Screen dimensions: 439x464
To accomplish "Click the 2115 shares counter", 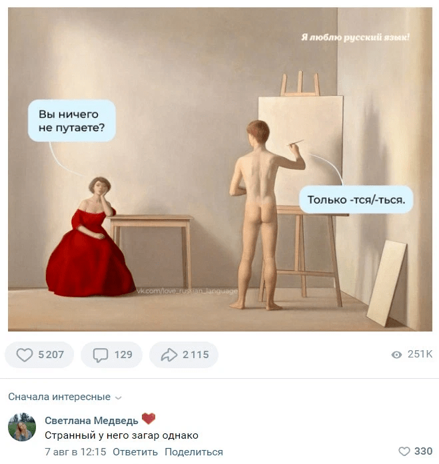I will (x=196, y=355).
